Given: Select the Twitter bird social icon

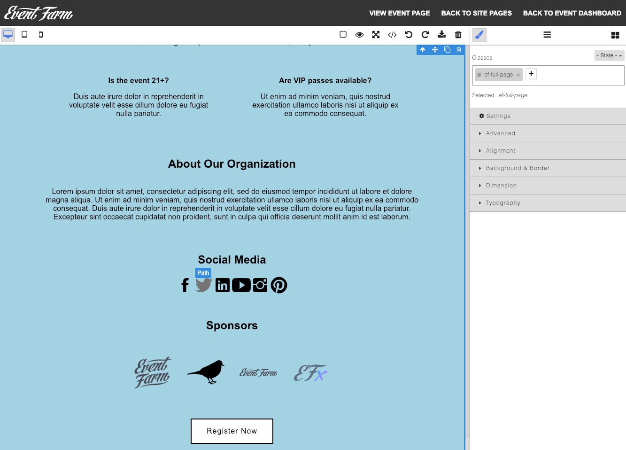Looking at the screenshot, I should 204,285.
